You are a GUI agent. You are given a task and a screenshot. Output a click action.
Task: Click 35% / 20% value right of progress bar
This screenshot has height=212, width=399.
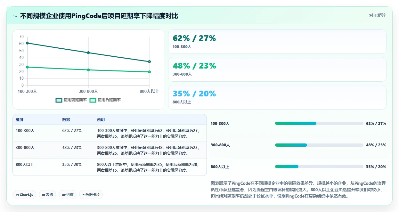[x=376, y=167]
